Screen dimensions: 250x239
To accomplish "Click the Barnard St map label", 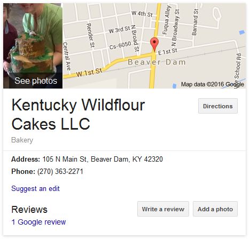I will click(195, 22).
